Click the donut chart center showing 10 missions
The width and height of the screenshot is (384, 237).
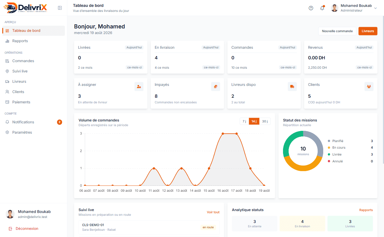click(x=303, y=151)
